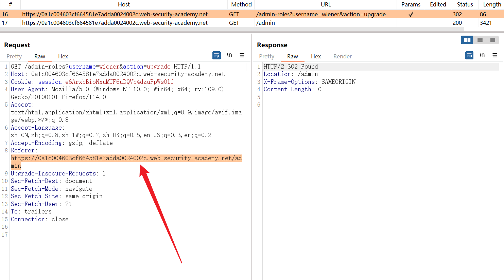504x280 pixels.
Task: Switch Response view to Pretty tab
Action: 267,56
